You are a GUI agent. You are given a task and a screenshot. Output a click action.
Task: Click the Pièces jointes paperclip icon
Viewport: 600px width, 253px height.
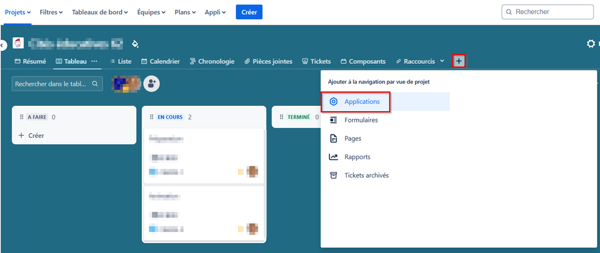(x=247, y=61)
